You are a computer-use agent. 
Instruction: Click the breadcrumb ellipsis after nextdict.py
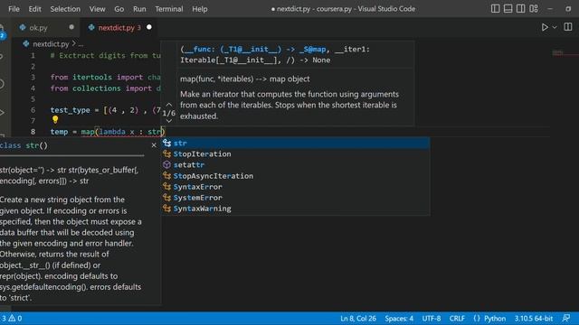(81, 44)
